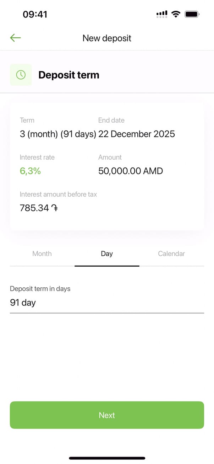This screenshot has width=214, height=464.
Task: Select the Day tab
Action: (107, 254)
